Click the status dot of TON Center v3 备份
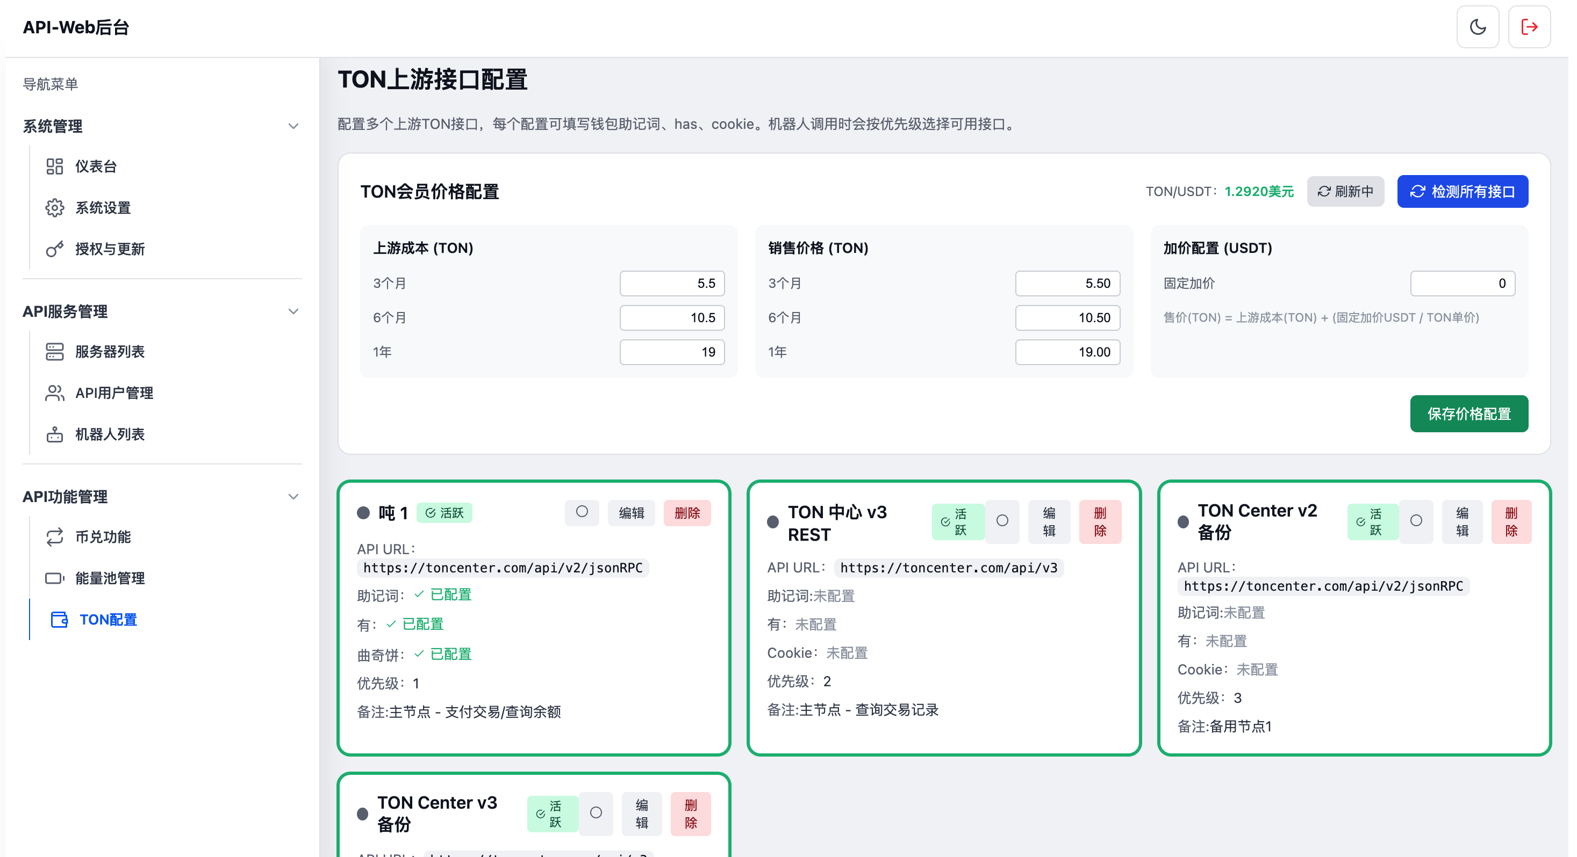The width and height of the screenshot is (1577, 857). coord(362,814)
